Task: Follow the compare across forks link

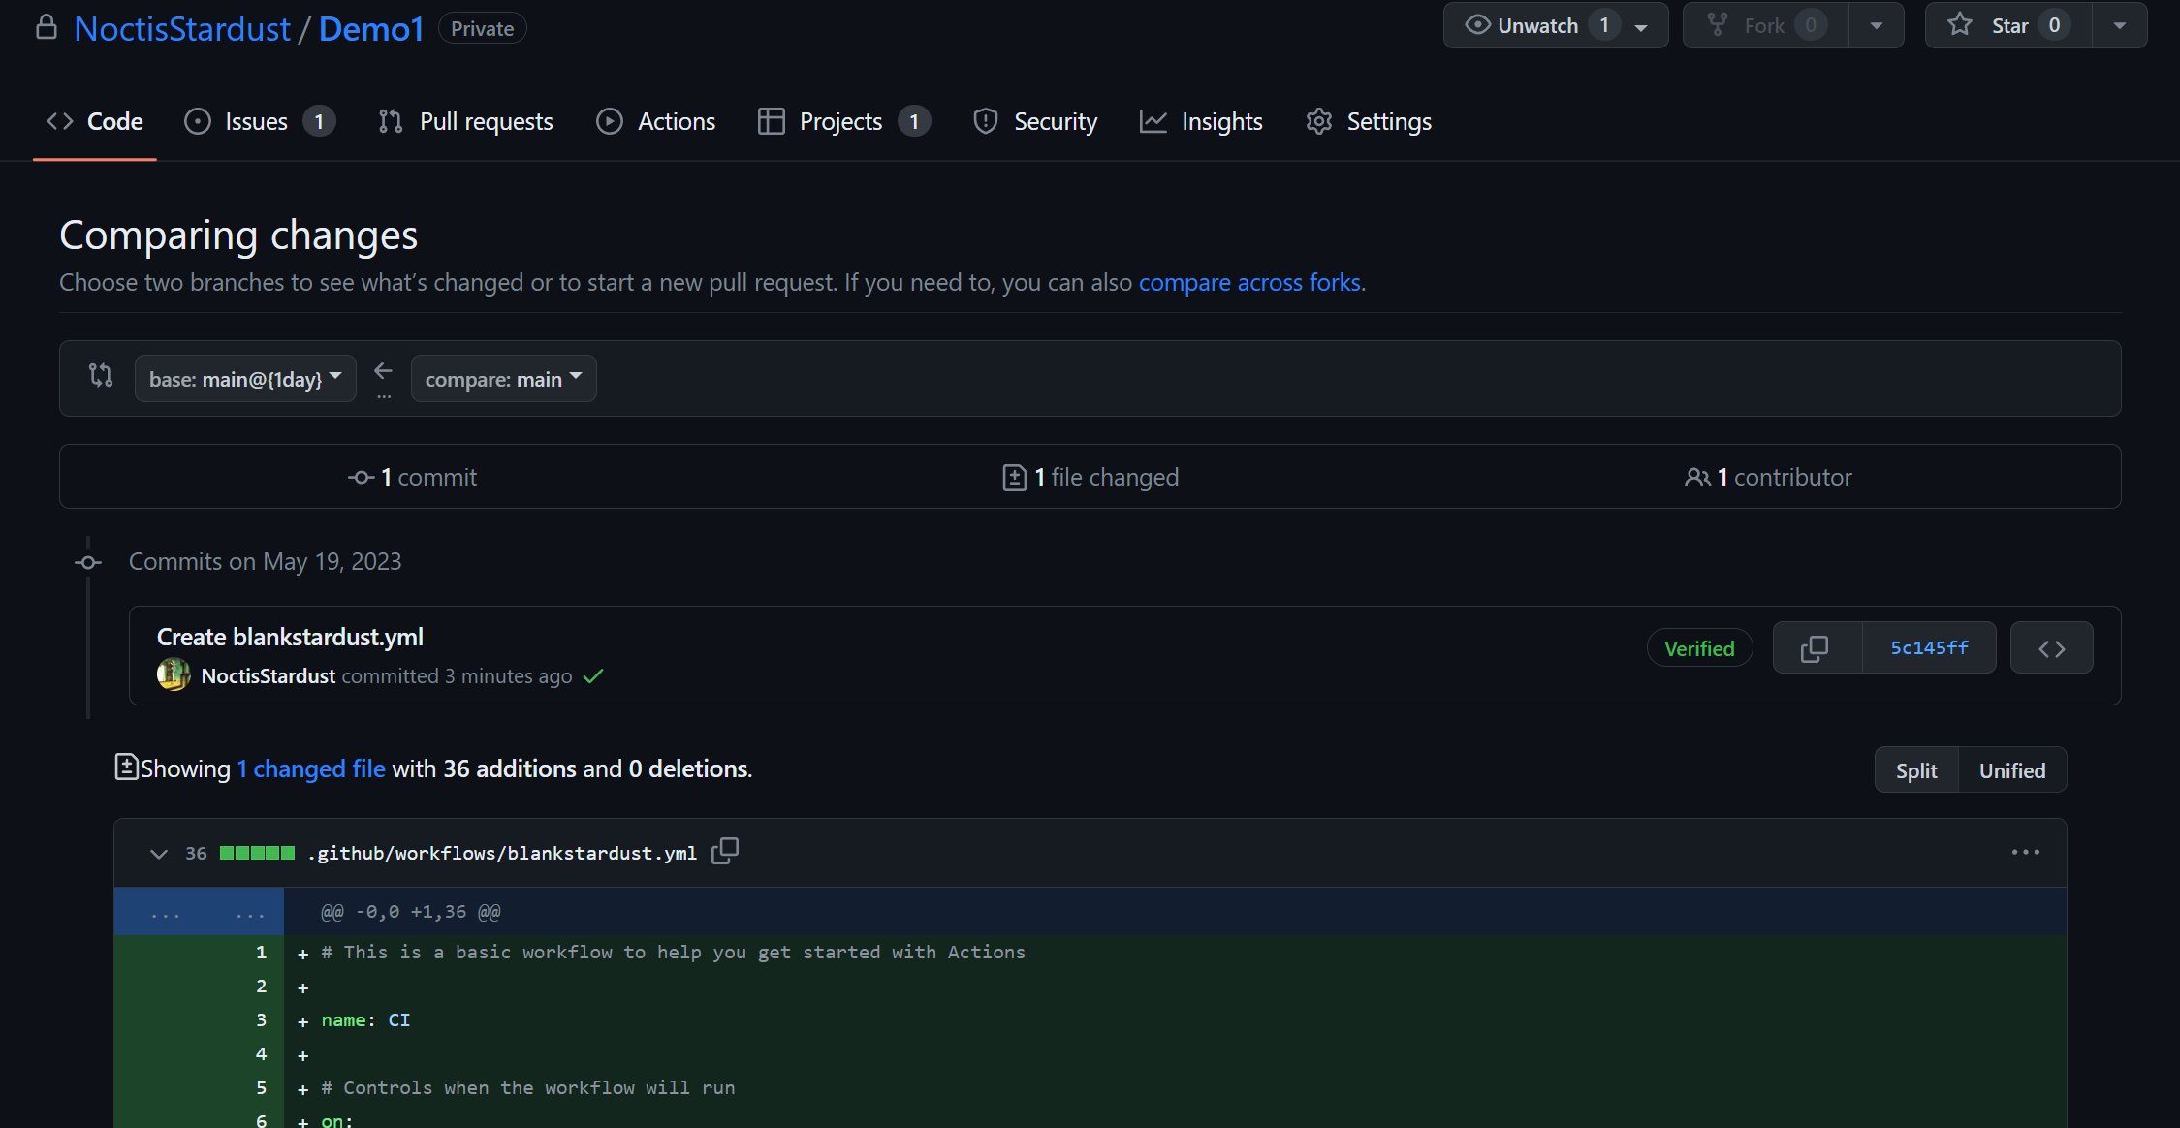Action: 1249,283
